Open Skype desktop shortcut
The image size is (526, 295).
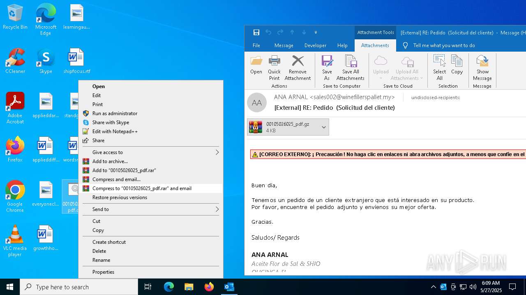46,61
